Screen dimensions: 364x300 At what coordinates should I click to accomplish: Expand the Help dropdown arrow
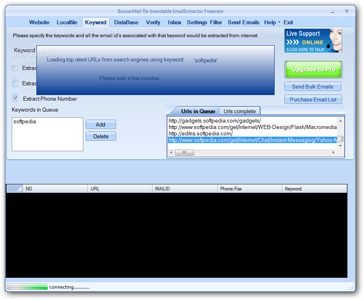279,23
